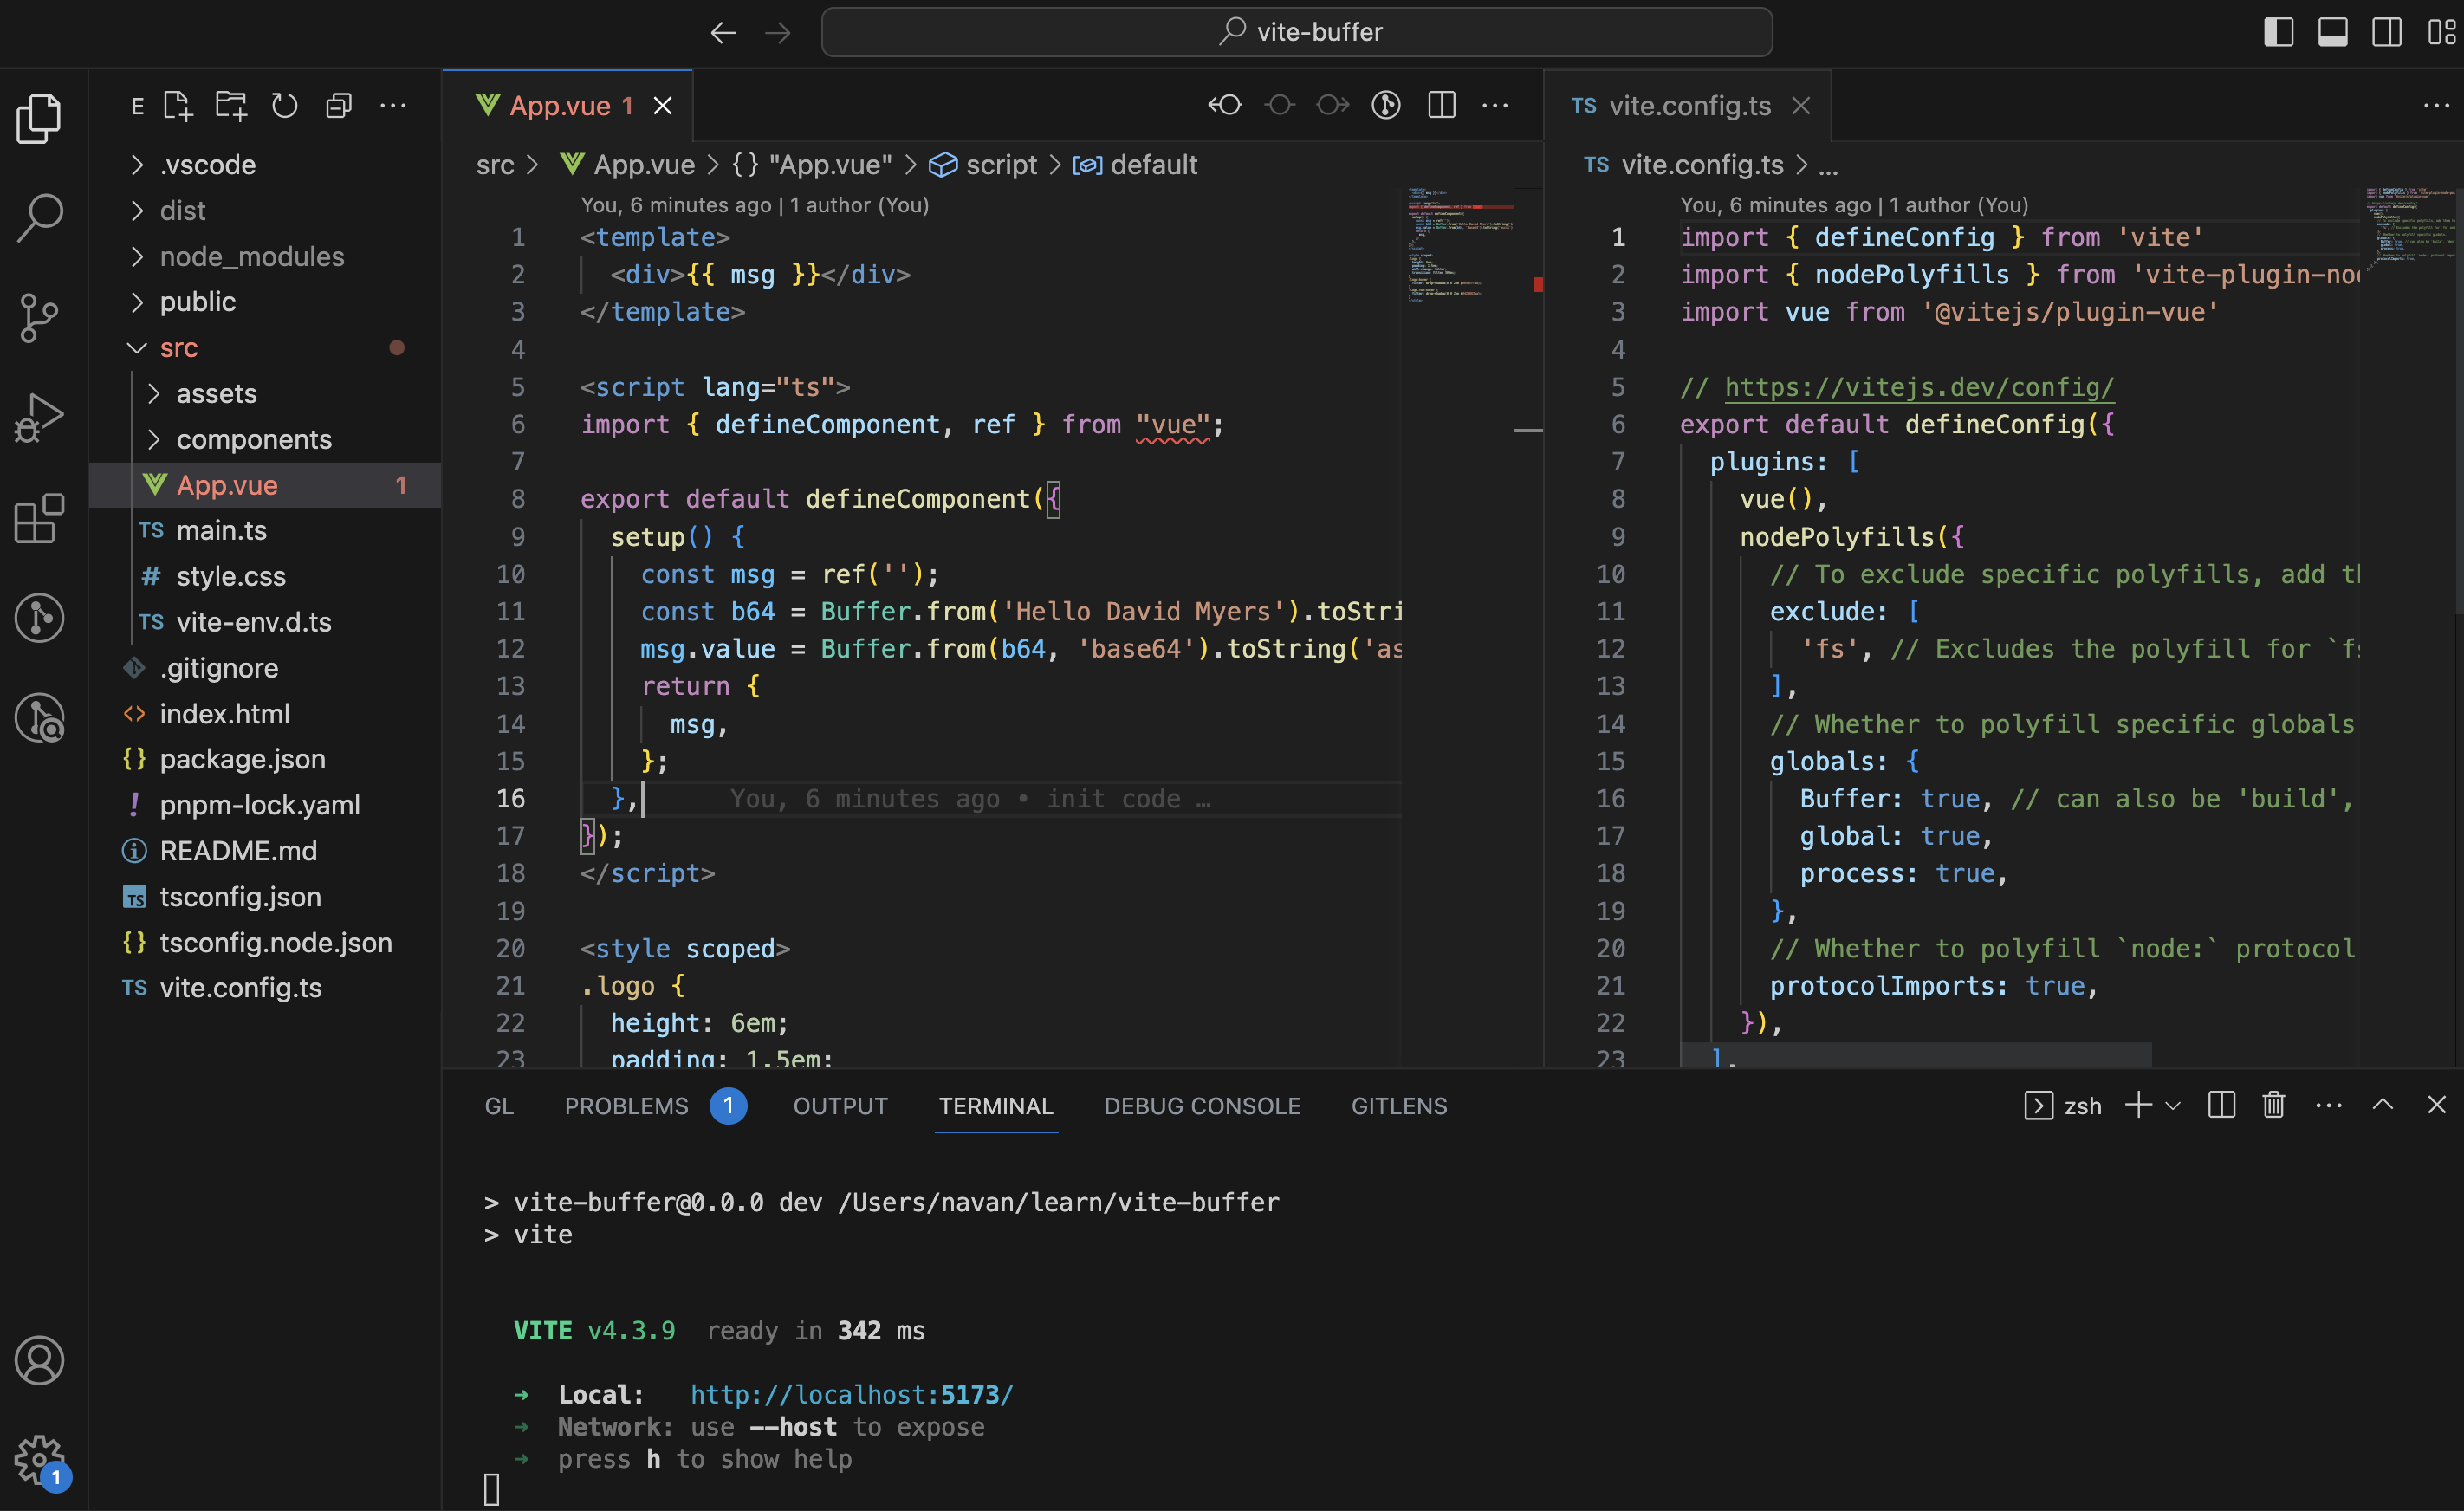The height and width of the screenshot is (1511, 2464).
Task: Refresh the Explorer file tree
Action: point(285,105)
